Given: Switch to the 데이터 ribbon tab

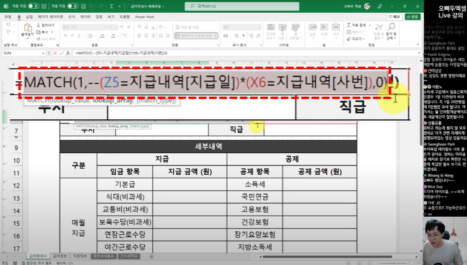Looking at the screenshot, I should (85, 17).
